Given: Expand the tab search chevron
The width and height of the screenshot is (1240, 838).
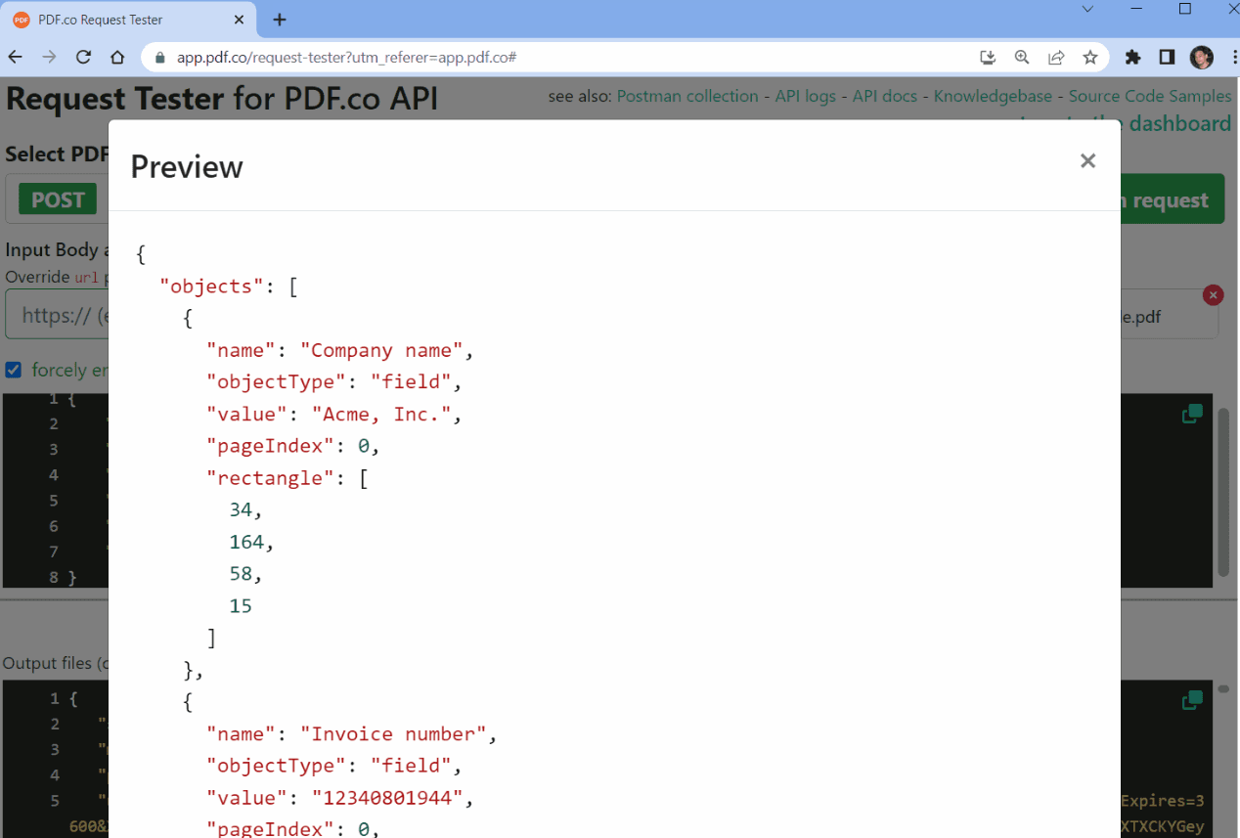Looking at the screenshot, I should (x=1087, y=10).
